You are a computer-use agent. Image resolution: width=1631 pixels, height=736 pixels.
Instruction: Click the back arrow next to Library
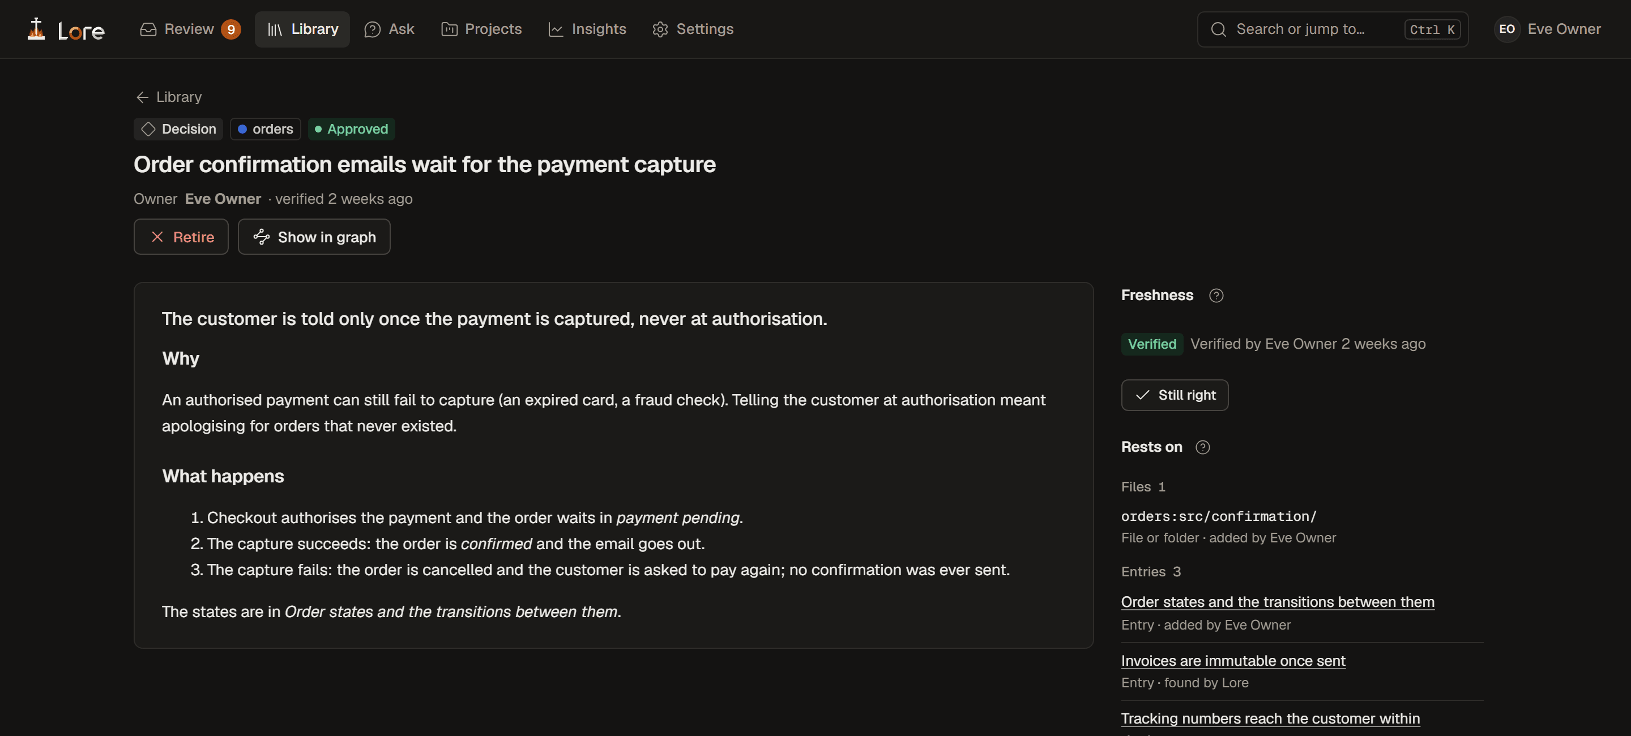pos(143,97)
